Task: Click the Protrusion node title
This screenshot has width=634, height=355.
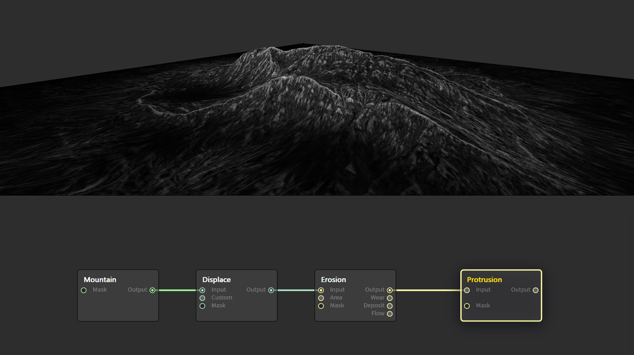Action: click(x=484, y=280)
